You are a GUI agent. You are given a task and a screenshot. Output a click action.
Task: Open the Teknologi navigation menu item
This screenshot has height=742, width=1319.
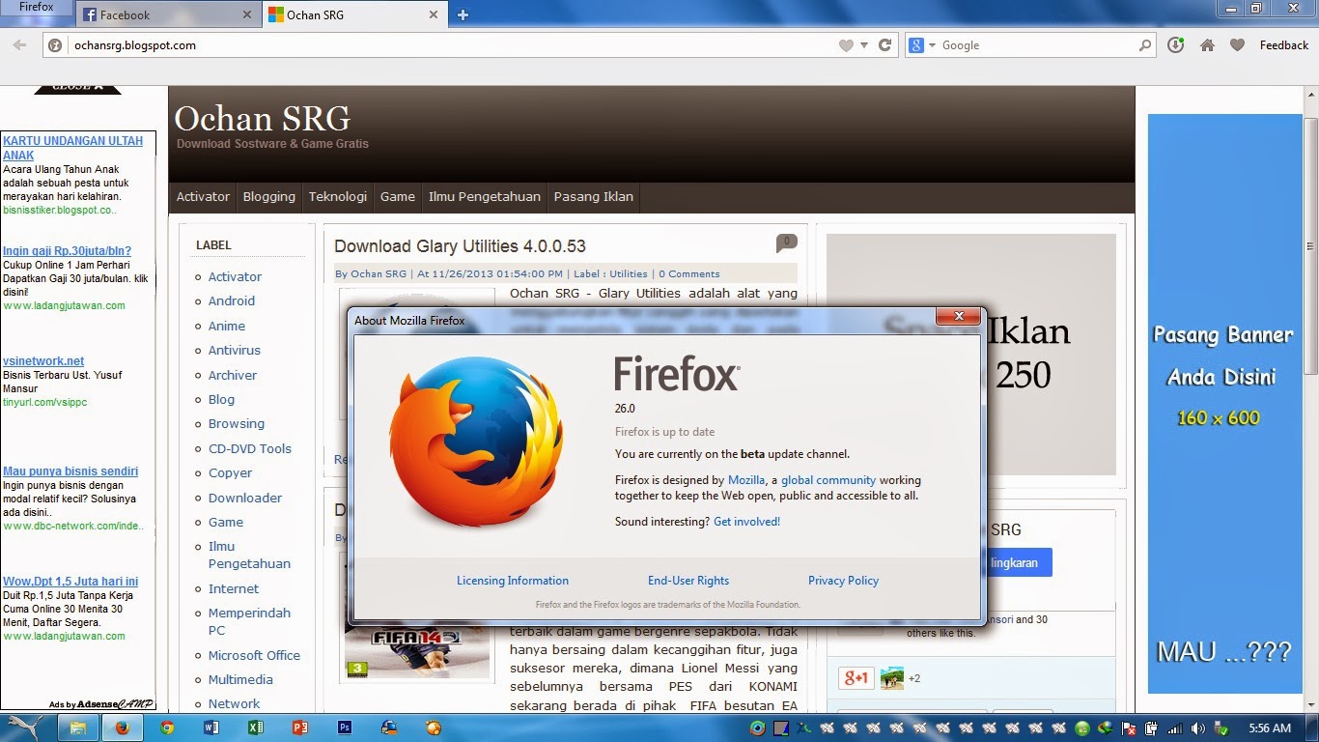(x=337, y=196)
